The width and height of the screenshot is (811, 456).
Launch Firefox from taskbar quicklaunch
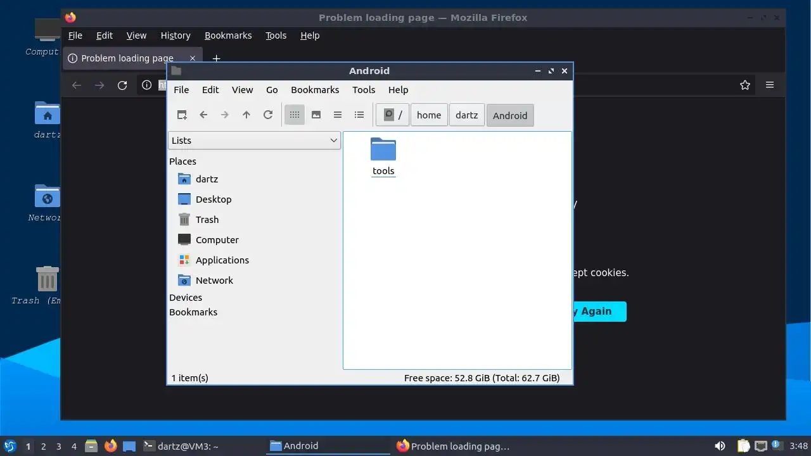pyautogui.click(x=110, y=446)
